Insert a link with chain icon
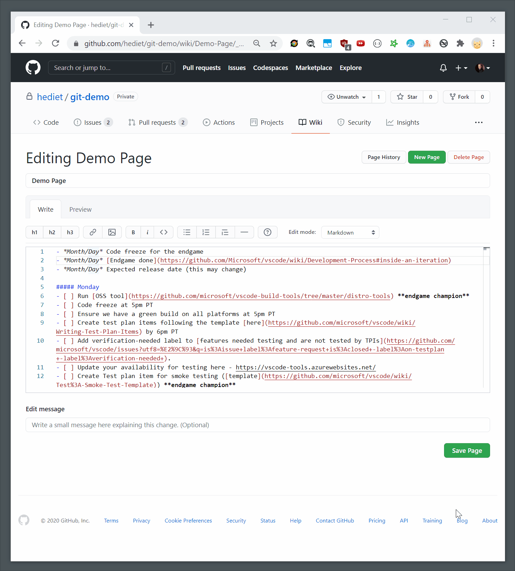This screenshot has height=571, width=515. click(x=93, y=232)
